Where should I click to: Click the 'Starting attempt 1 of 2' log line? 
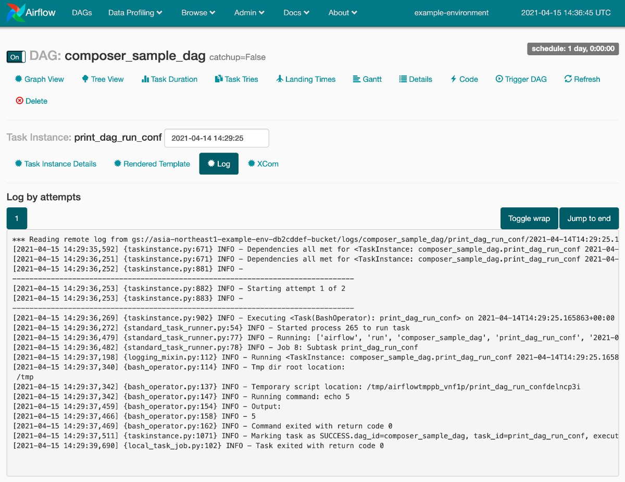pos(179,289)
